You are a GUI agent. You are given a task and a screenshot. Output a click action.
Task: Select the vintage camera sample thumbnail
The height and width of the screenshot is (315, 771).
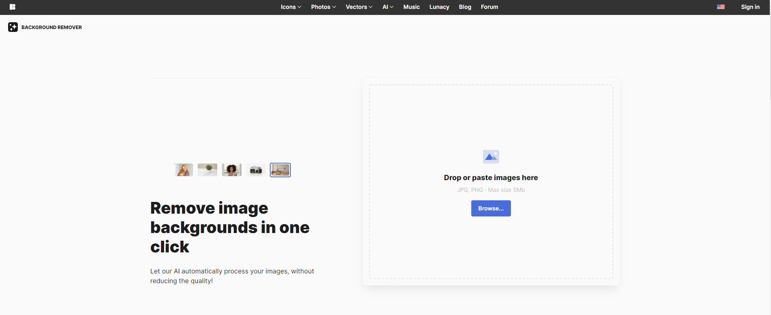[256, 170]
